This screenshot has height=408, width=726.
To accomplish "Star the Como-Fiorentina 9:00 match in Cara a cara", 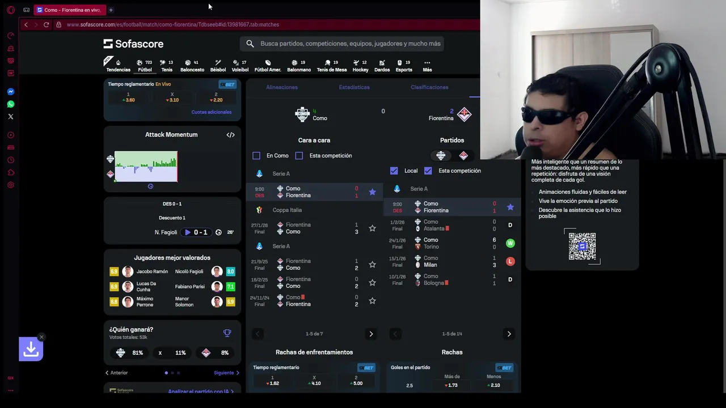I will pos(372,192).
